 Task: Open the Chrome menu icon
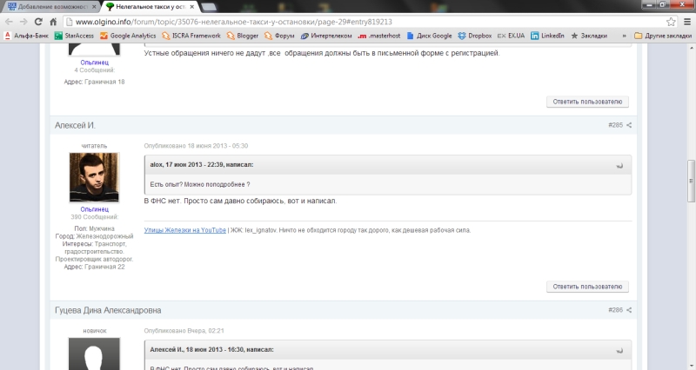(686, 21)
